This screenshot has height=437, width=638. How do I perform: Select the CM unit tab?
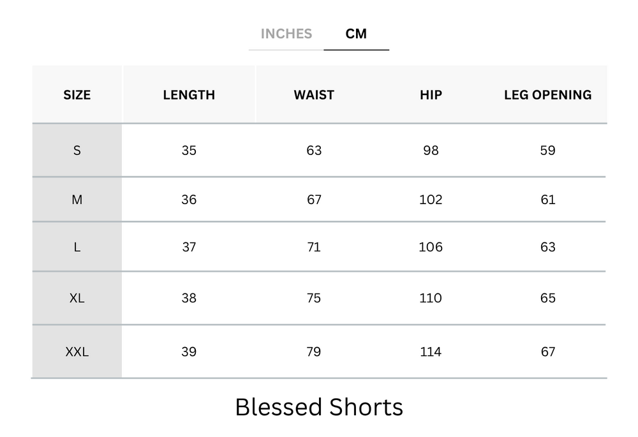[356, 34]
